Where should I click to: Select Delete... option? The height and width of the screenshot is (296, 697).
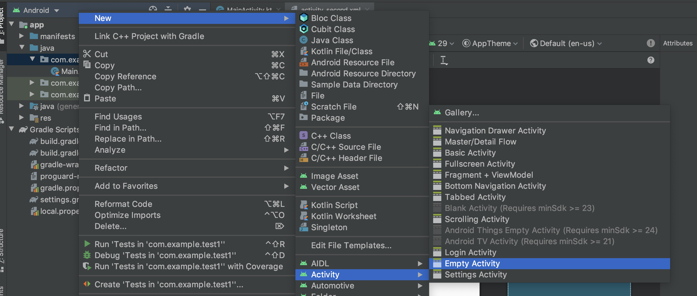pyautogui.click(x=187, y=226)
